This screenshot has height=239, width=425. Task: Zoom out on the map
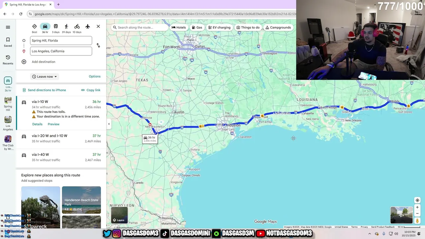click(417, 213)
